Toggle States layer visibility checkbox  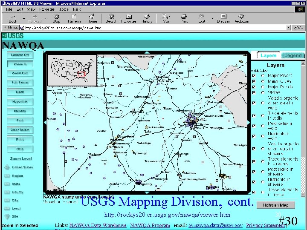pos(254,92)
